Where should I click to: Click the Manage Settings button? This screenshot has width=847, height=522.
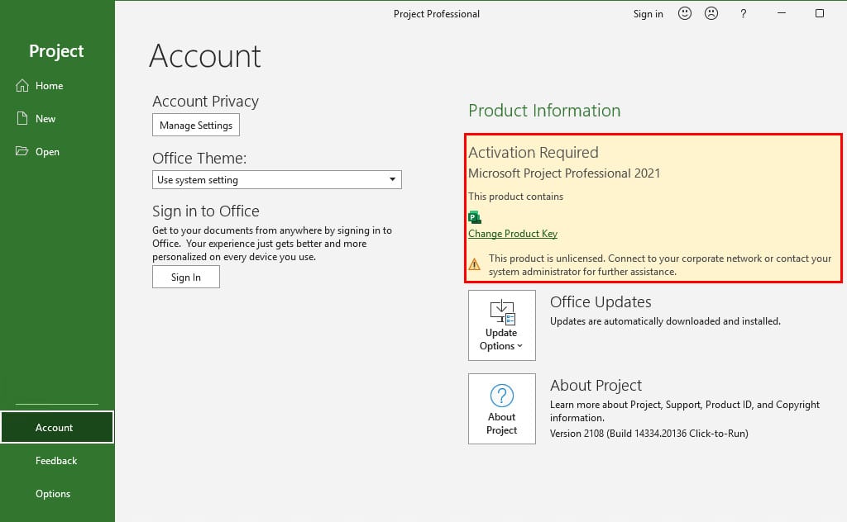pos(196,125)
